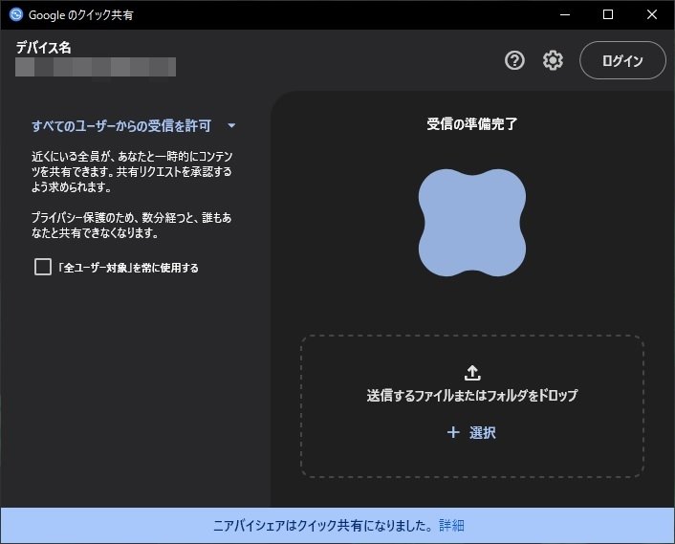Click the 送信するファイルまたはフォルダをドロップ text
This screenshot has width=675, height=544.
472,396
